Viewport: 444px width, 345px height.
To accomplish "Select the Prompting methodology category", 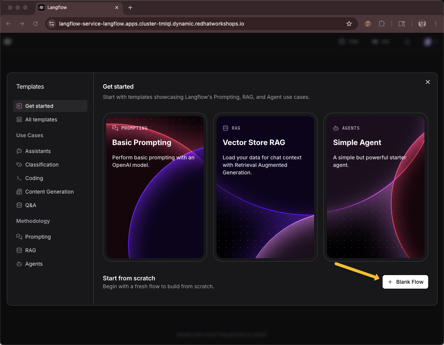I will [x=38, y=237].
